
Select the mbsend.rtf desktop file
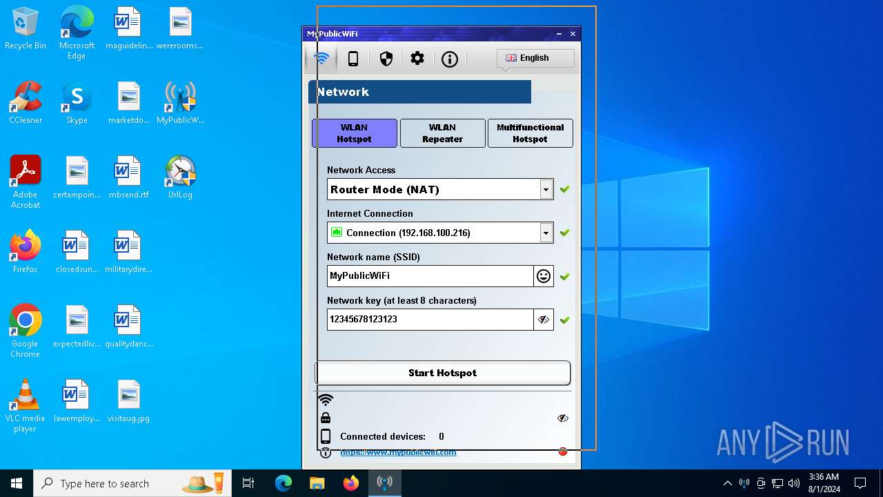[129, 178]
